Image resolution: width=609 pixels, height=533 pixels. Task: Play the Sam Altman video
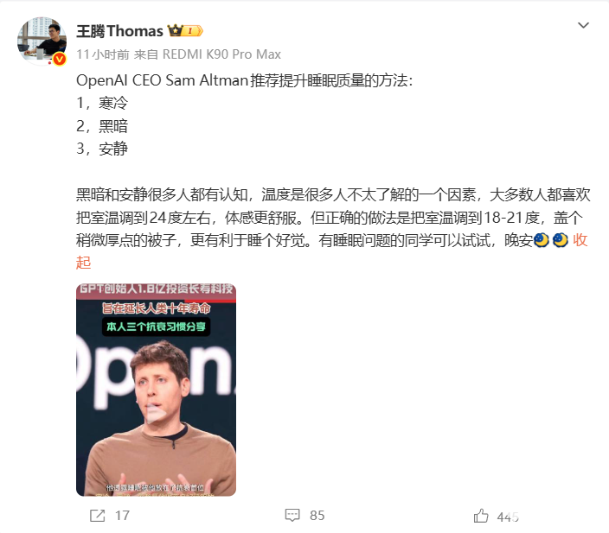pos(156,415)
